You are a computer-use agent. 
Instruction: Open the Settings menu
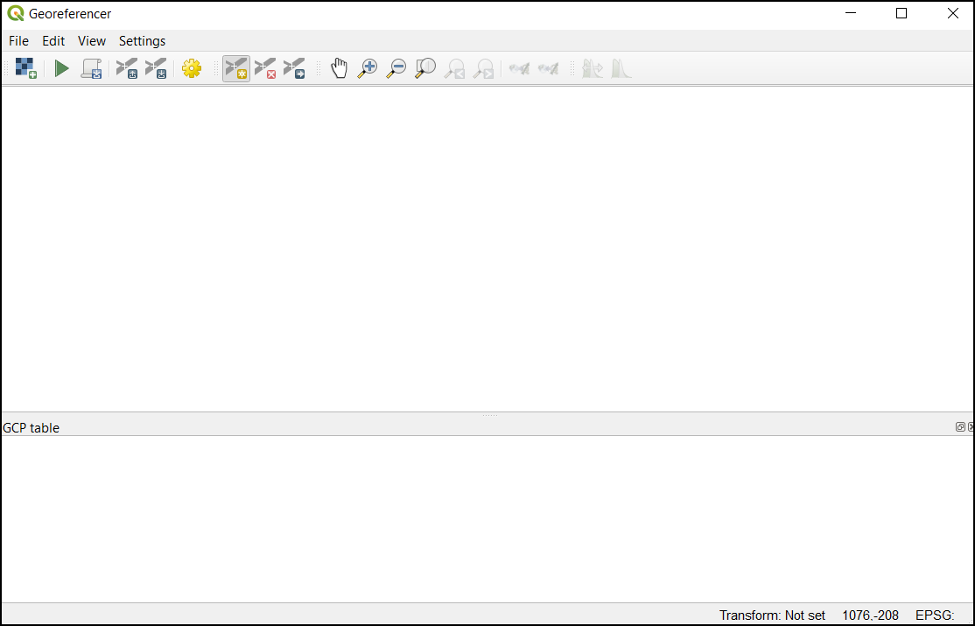coord(142,41)
